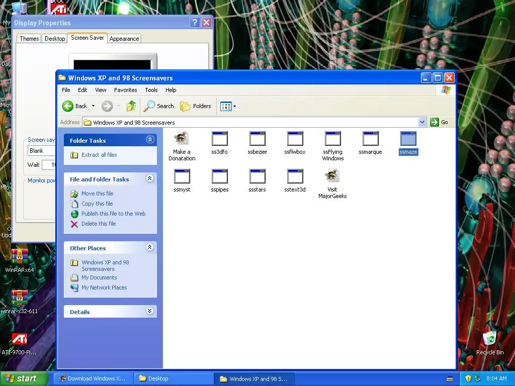Open the Favorites menu
The image size is (515, 386).
click(125, 90)
